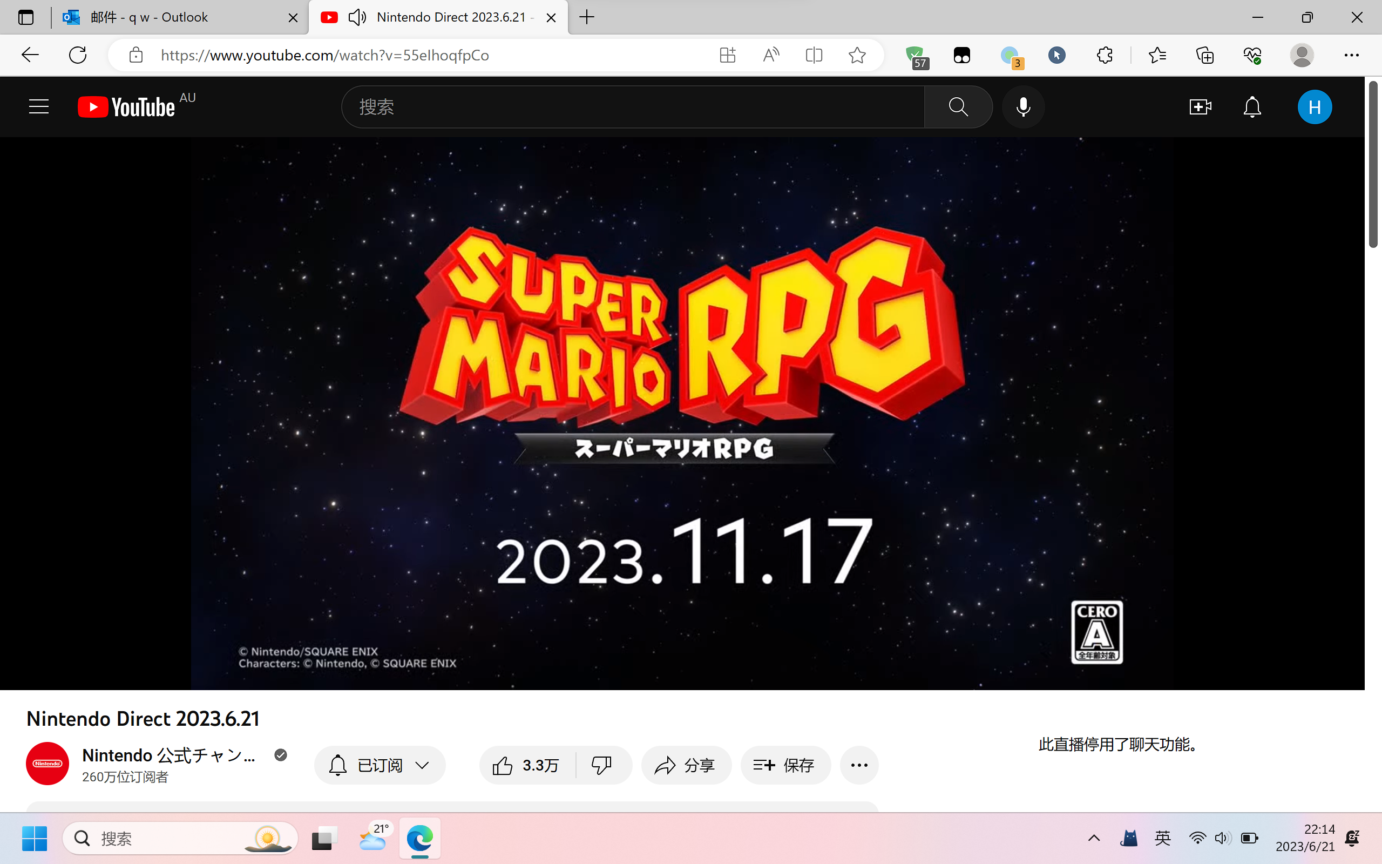This screenshot has width=1382, height=864.
Task: Save the video via 保存
Action: [785, 765]
